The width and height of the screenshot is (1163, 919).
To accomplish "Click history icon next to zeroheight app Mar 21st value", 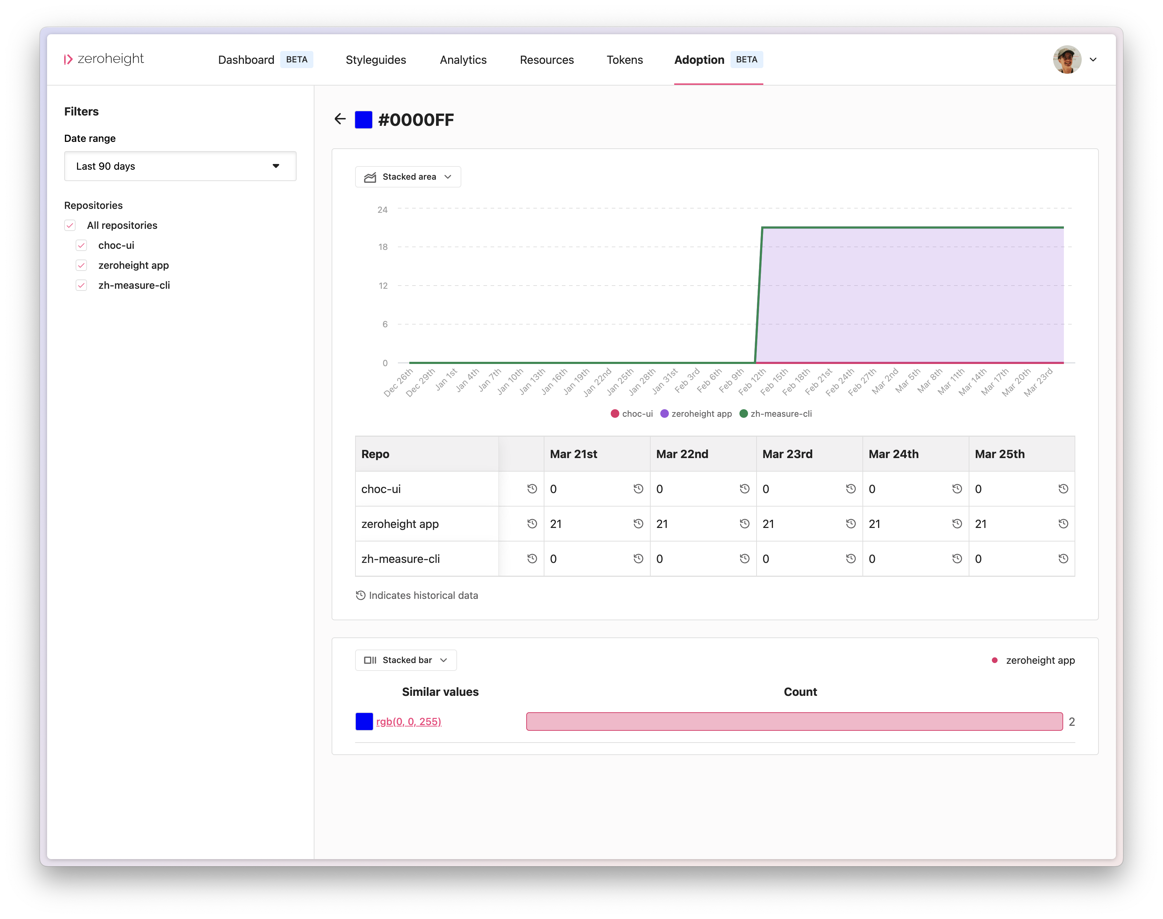I will click(x=638, y=524).
